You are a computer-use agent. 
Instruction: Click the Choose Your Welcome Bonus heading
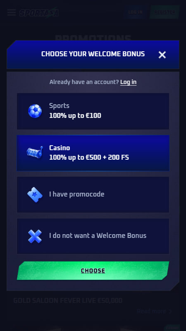(x=93, y=54)
